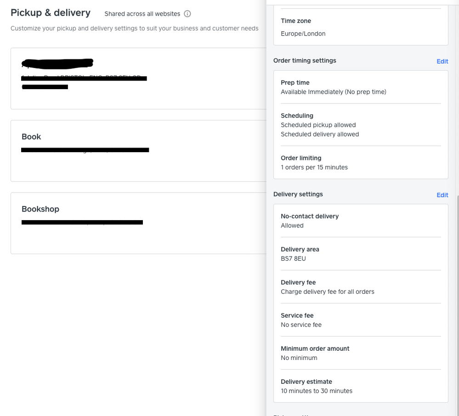The image size is (459, 416).
Task: Click the Shared across all websites label
Action: click(x=142, y=14)
